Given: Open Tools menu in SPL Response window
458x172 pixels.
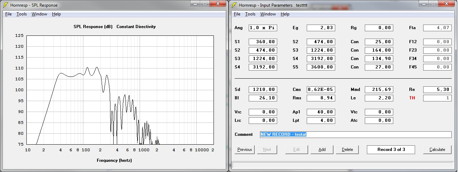Looking at the screenshot, I should click(x=21, y=14).
